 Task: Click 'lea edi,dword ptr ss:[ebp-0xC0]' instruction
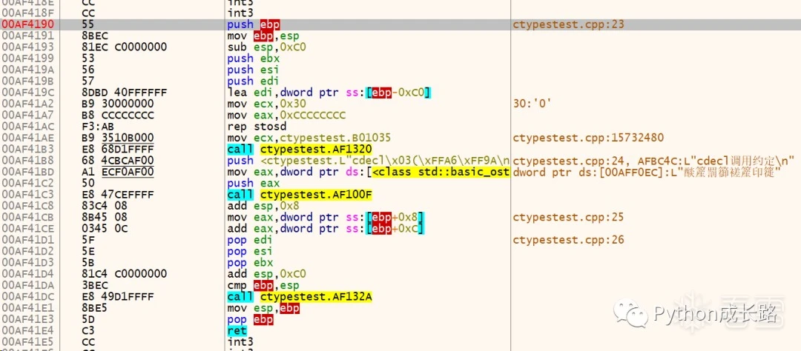point(329,92)
